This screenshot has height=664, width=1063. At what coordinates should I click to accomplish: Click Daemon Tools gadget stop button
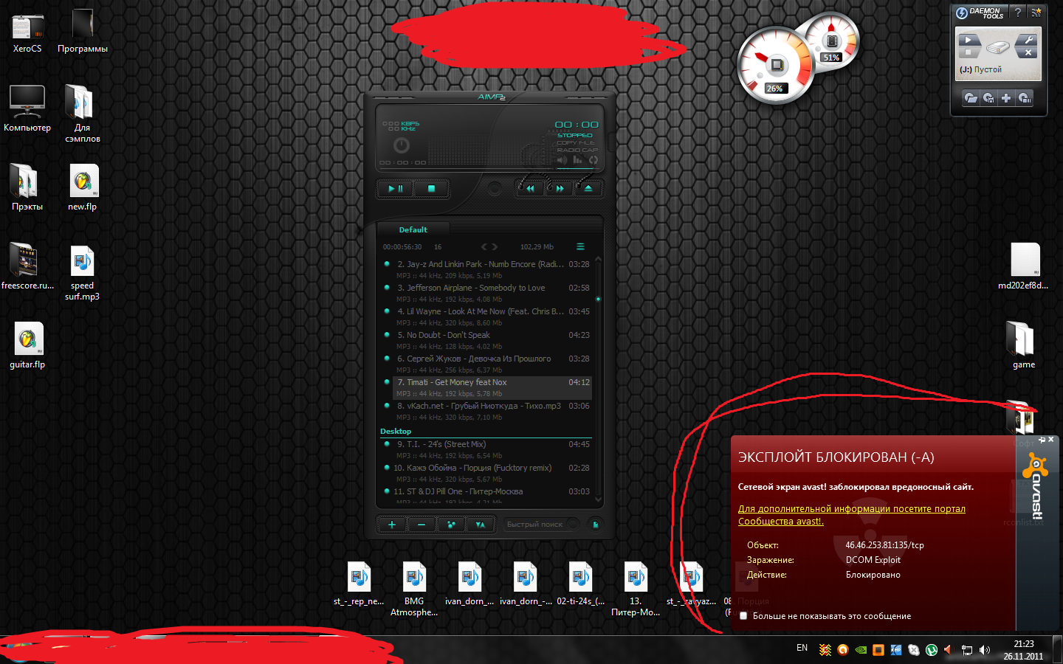[x=969, y=52]
